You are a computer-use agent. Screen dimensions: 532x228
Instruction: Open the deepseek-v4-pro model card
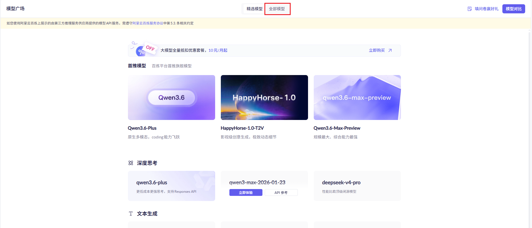tap(357, 186)
